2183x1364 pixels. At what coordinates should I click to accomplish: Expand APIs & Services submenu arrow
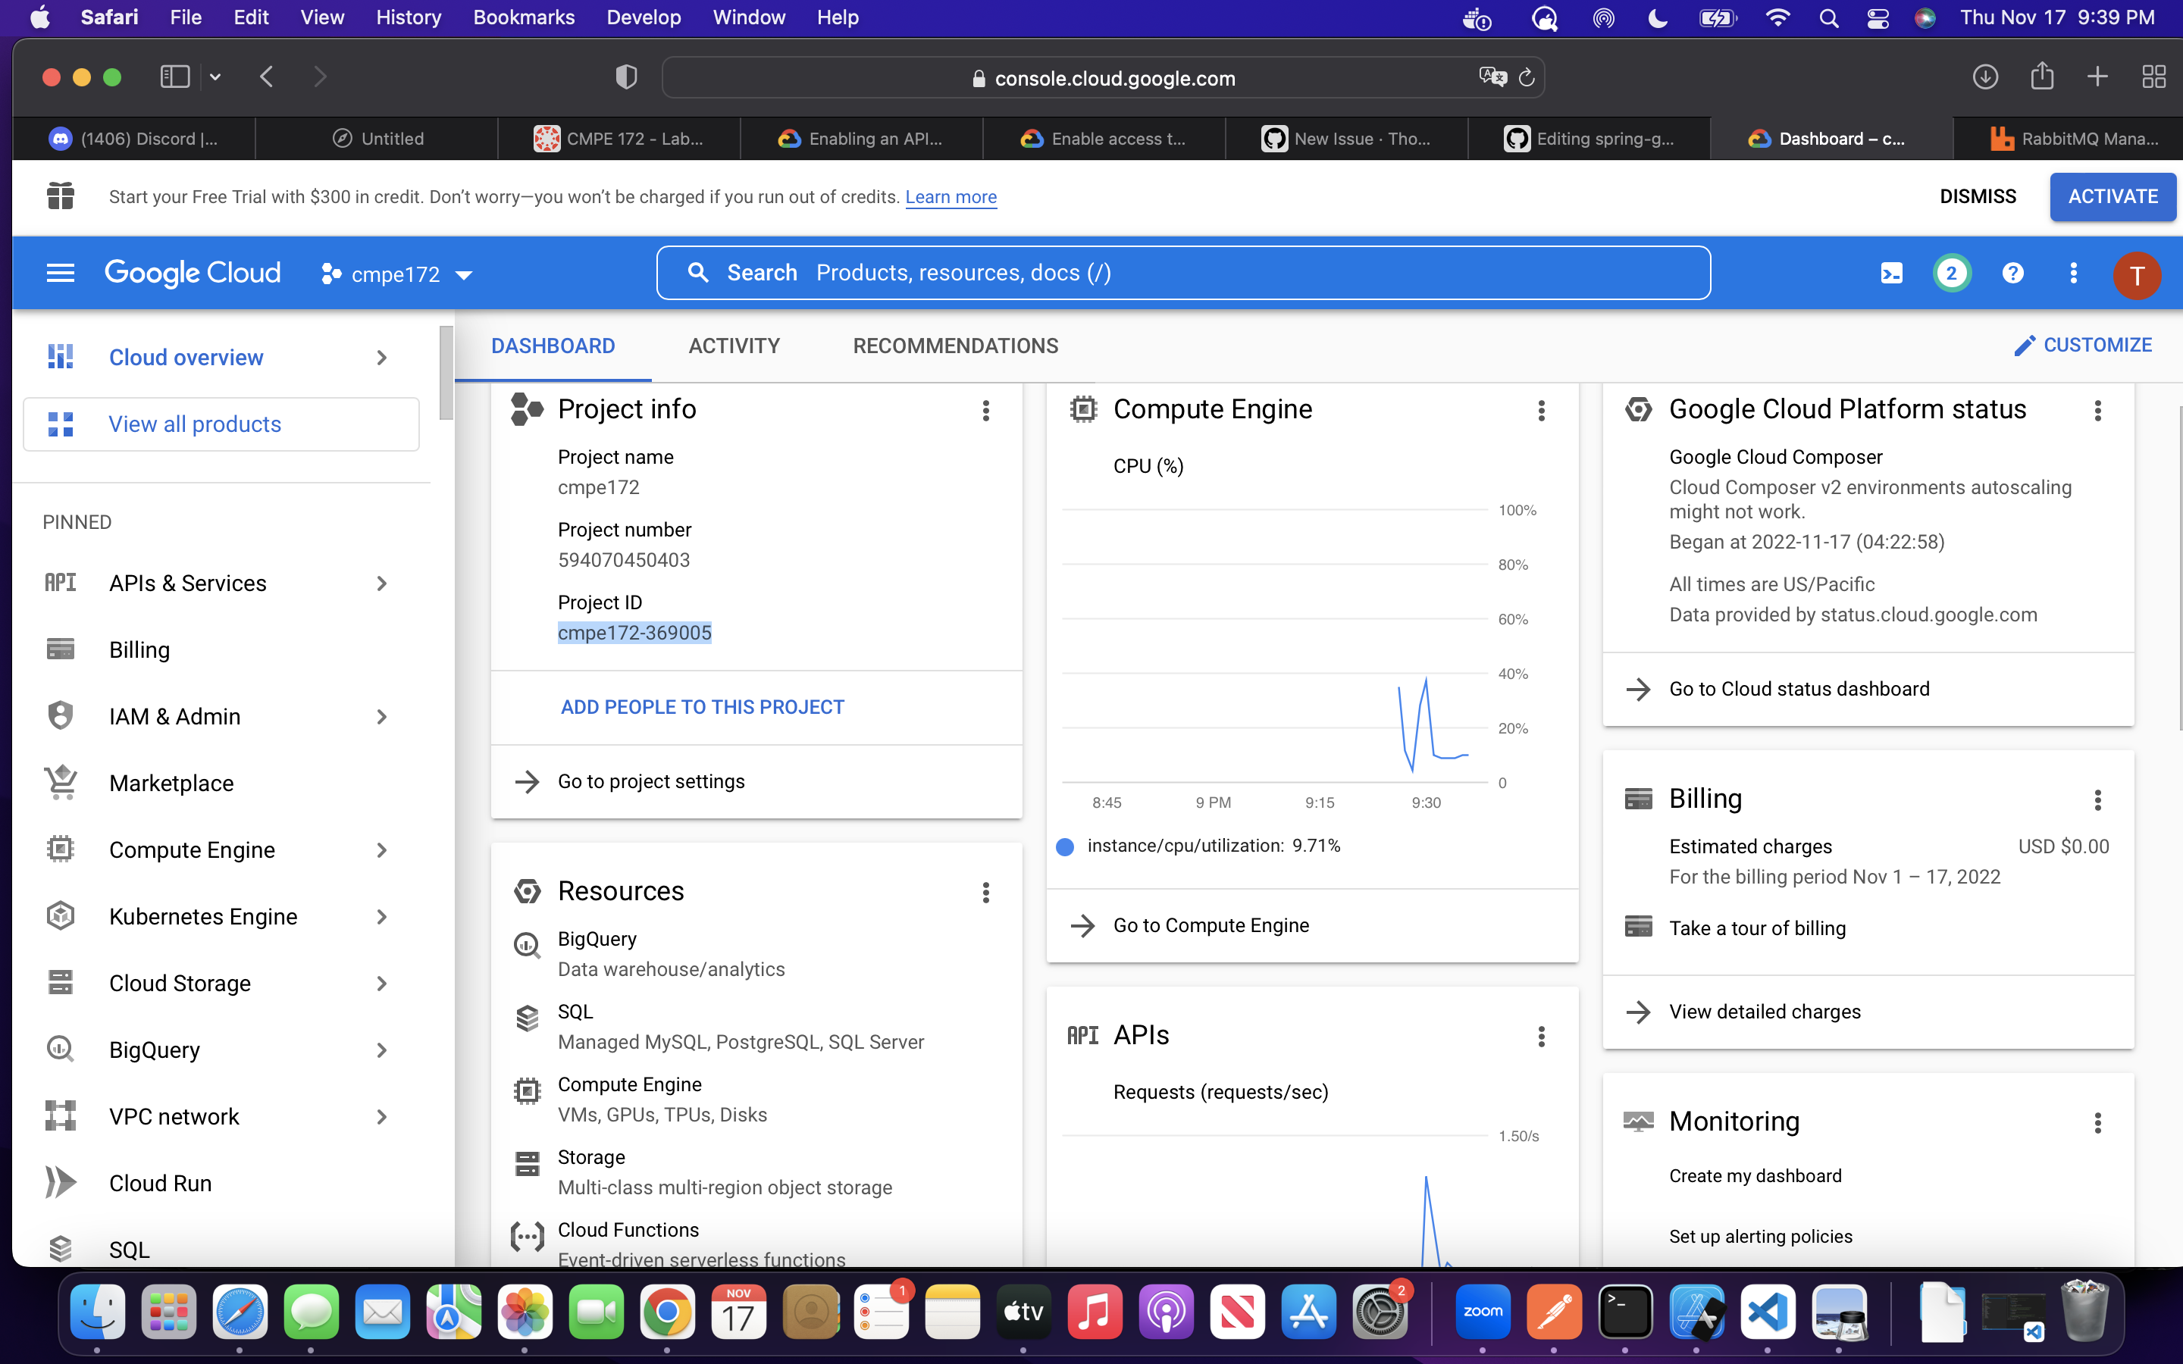(x=381, y=583)
